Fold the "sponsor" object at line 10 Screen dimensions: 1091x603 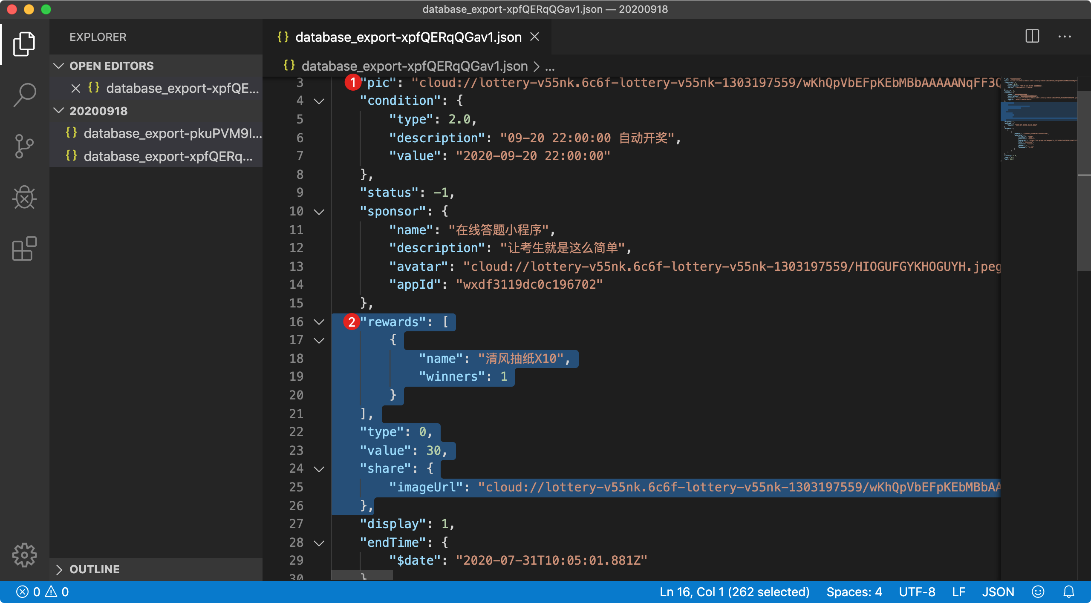(x=319, y=212)
